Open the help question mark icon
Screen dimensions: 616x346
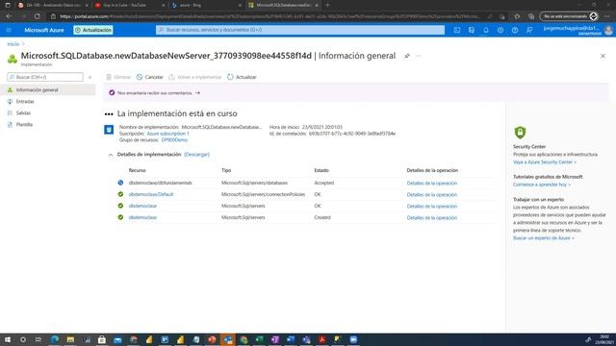515,30
